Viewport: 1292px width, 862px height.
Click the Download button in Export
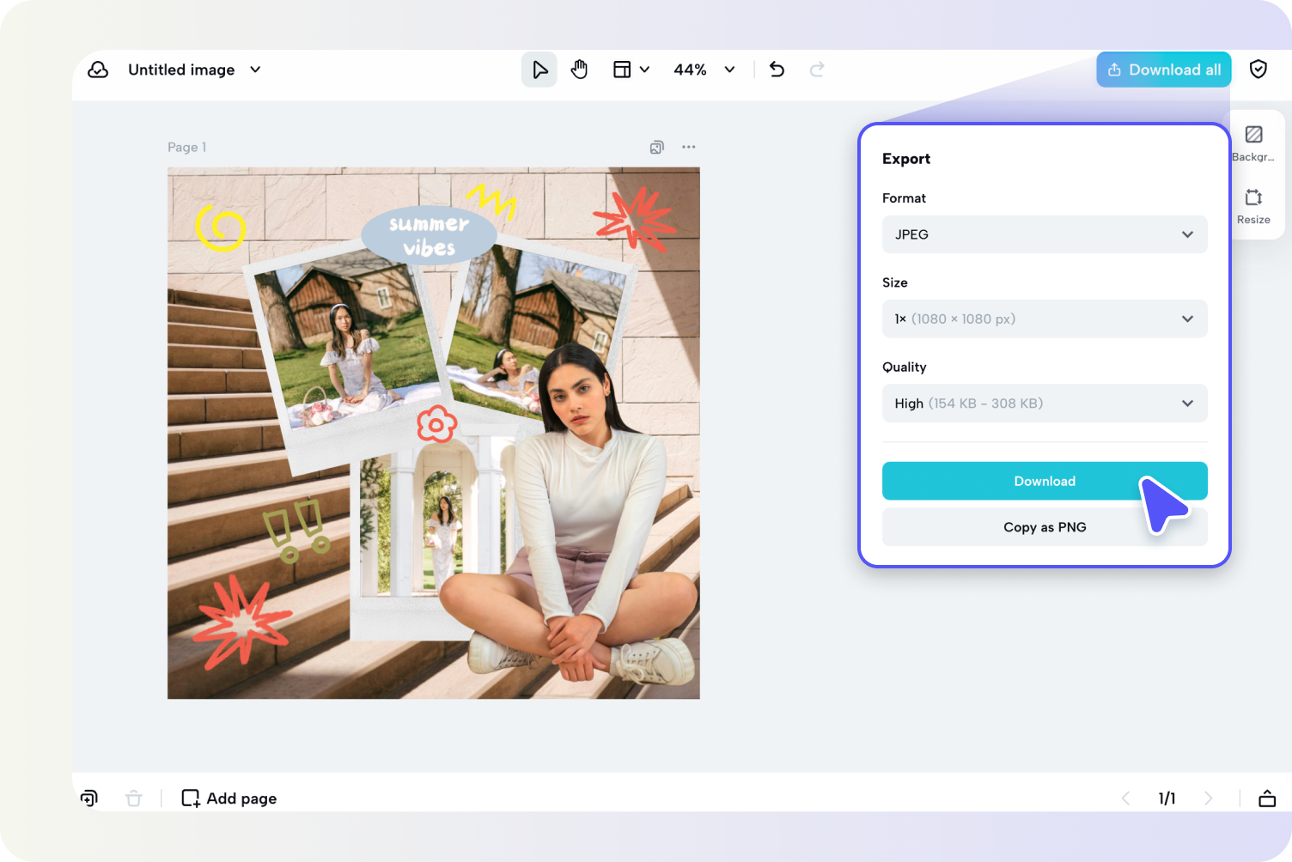pos(1045,481)
